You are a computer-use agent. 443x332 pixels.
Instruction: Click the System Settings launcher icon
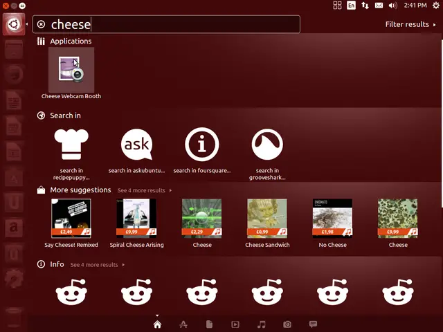click(x=14, y=279)
